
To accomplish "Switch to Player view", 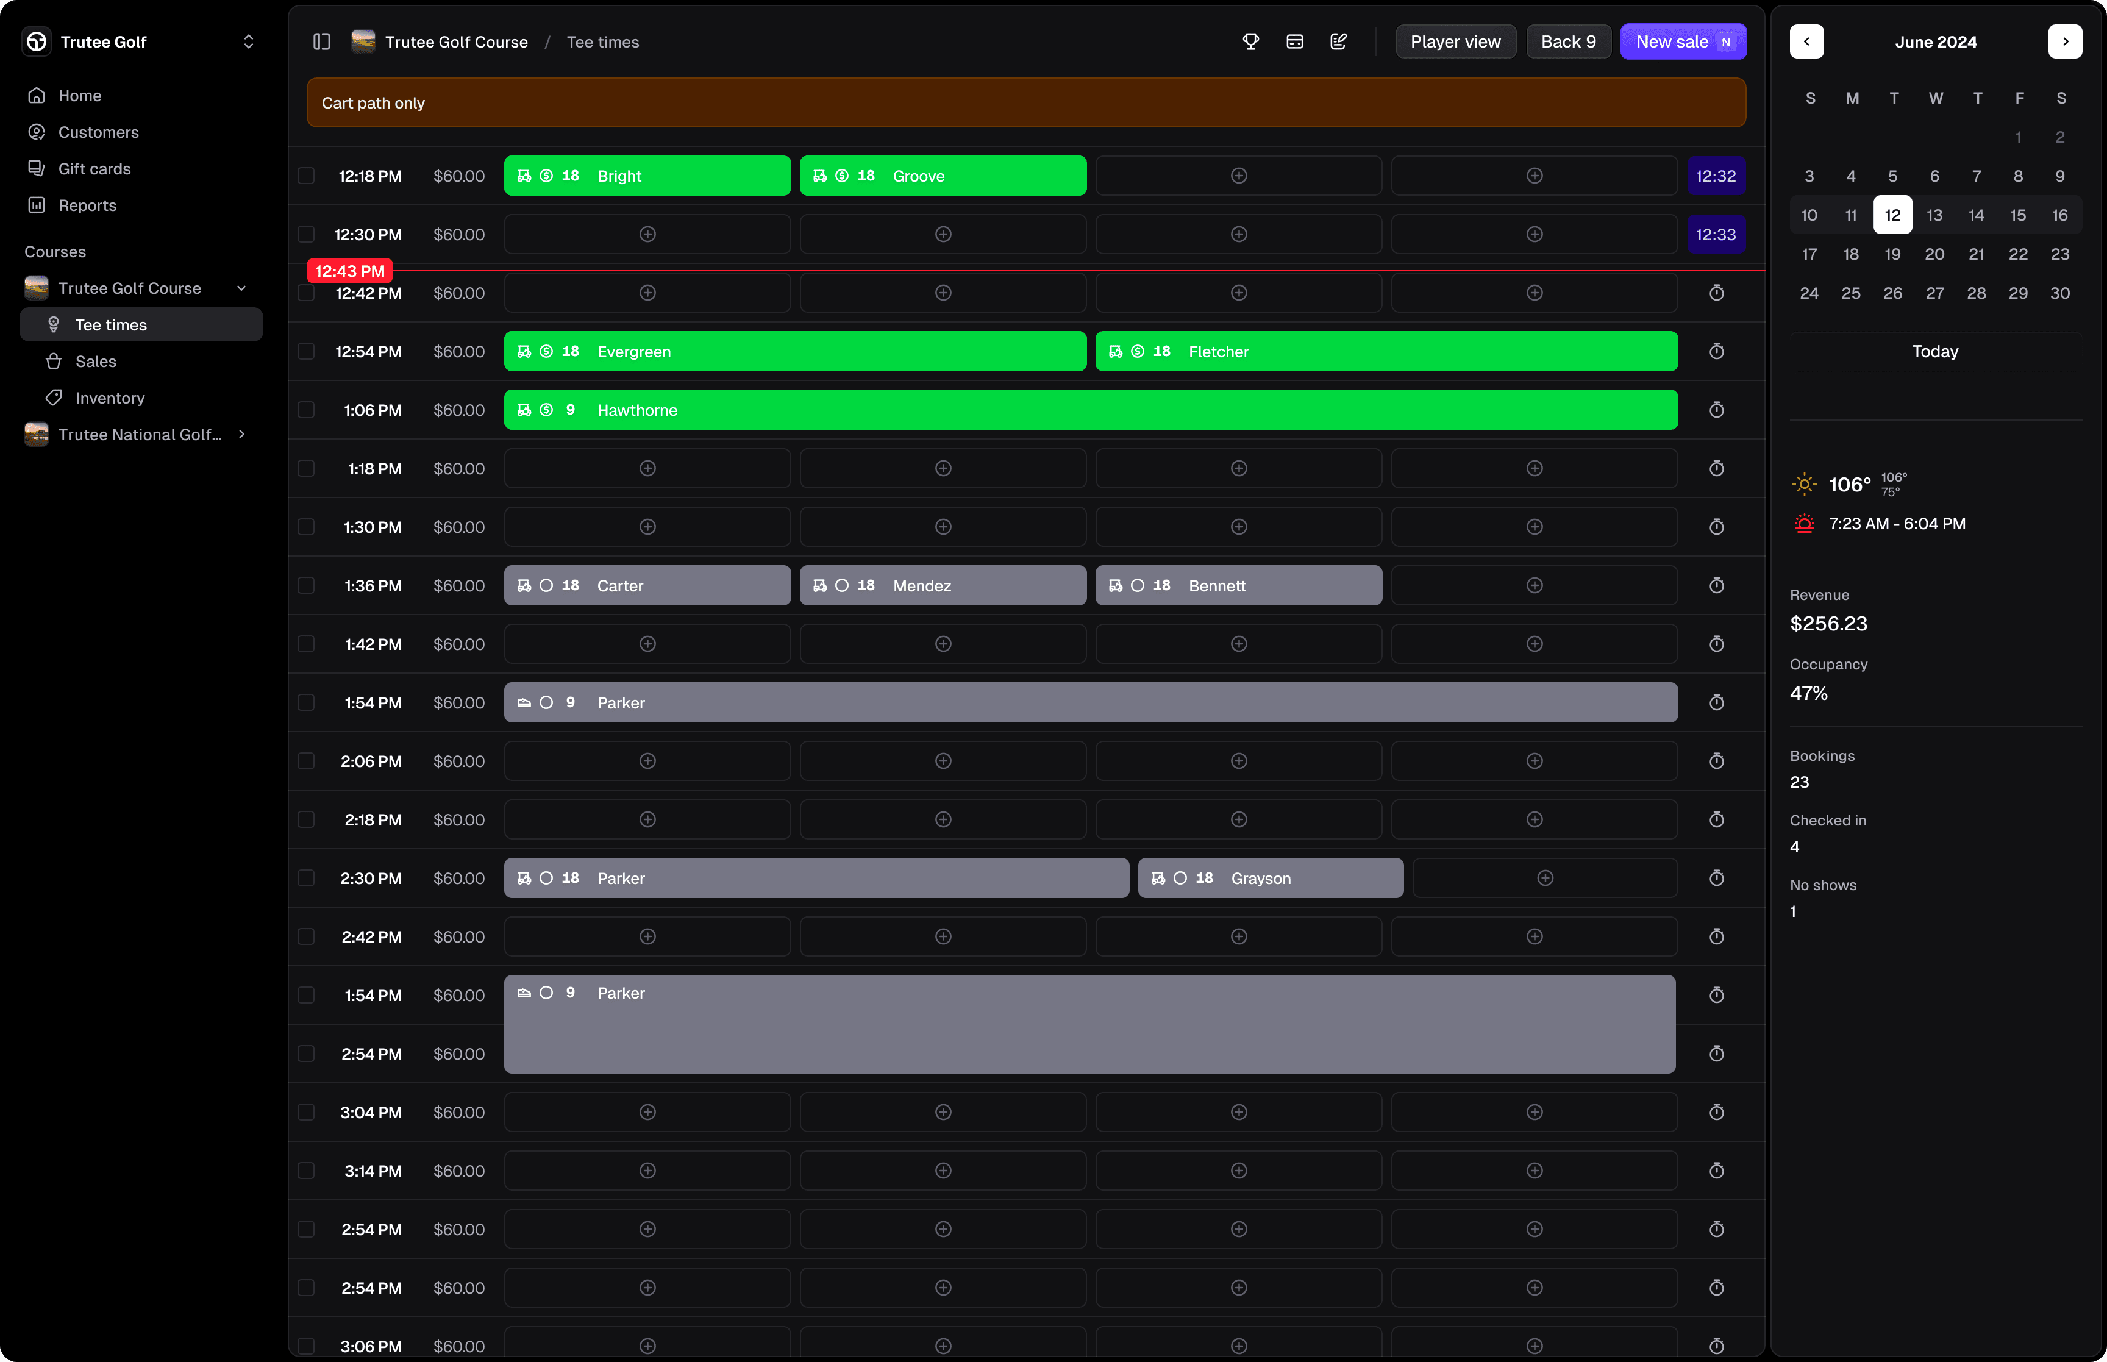I will point(1455,41).
